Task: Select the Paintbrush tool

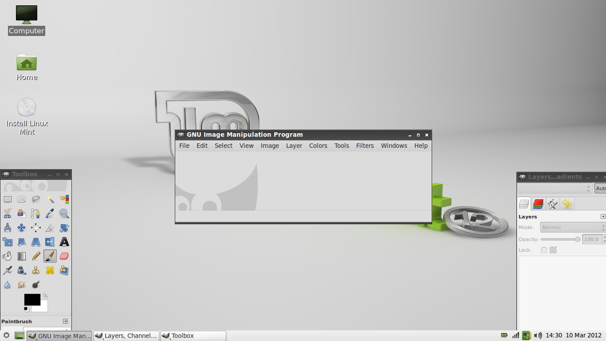Action: point(50,256)
